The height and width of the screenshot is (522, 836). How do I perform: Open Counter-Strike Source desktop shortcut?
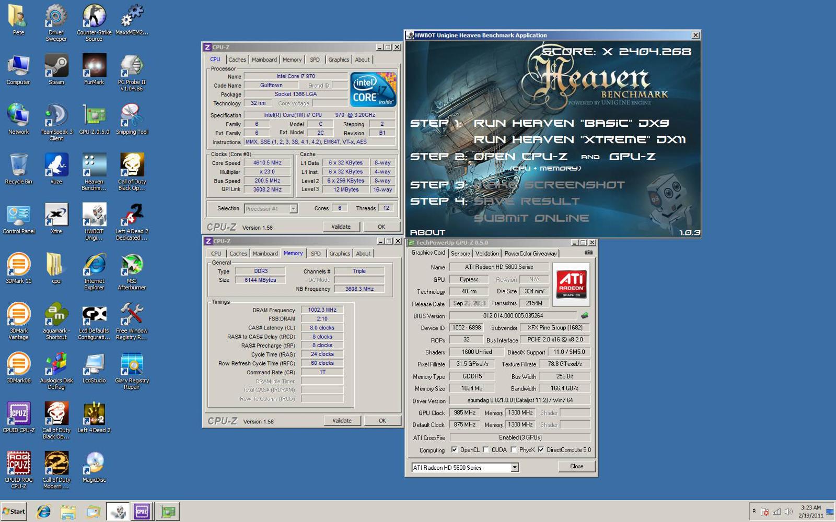pos(94,22)
